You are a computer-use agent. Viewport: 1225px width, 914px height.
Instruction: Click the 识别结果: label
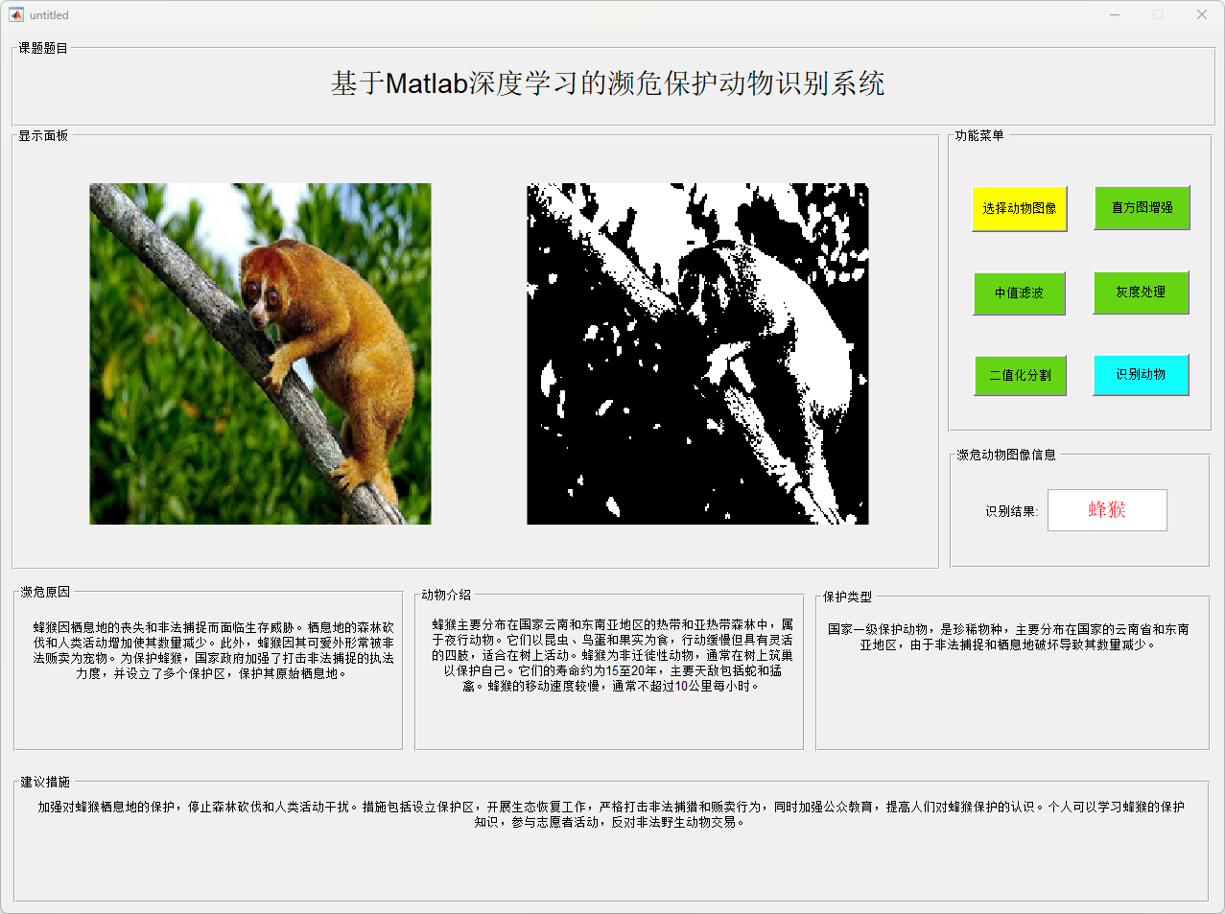point(1011,511)
